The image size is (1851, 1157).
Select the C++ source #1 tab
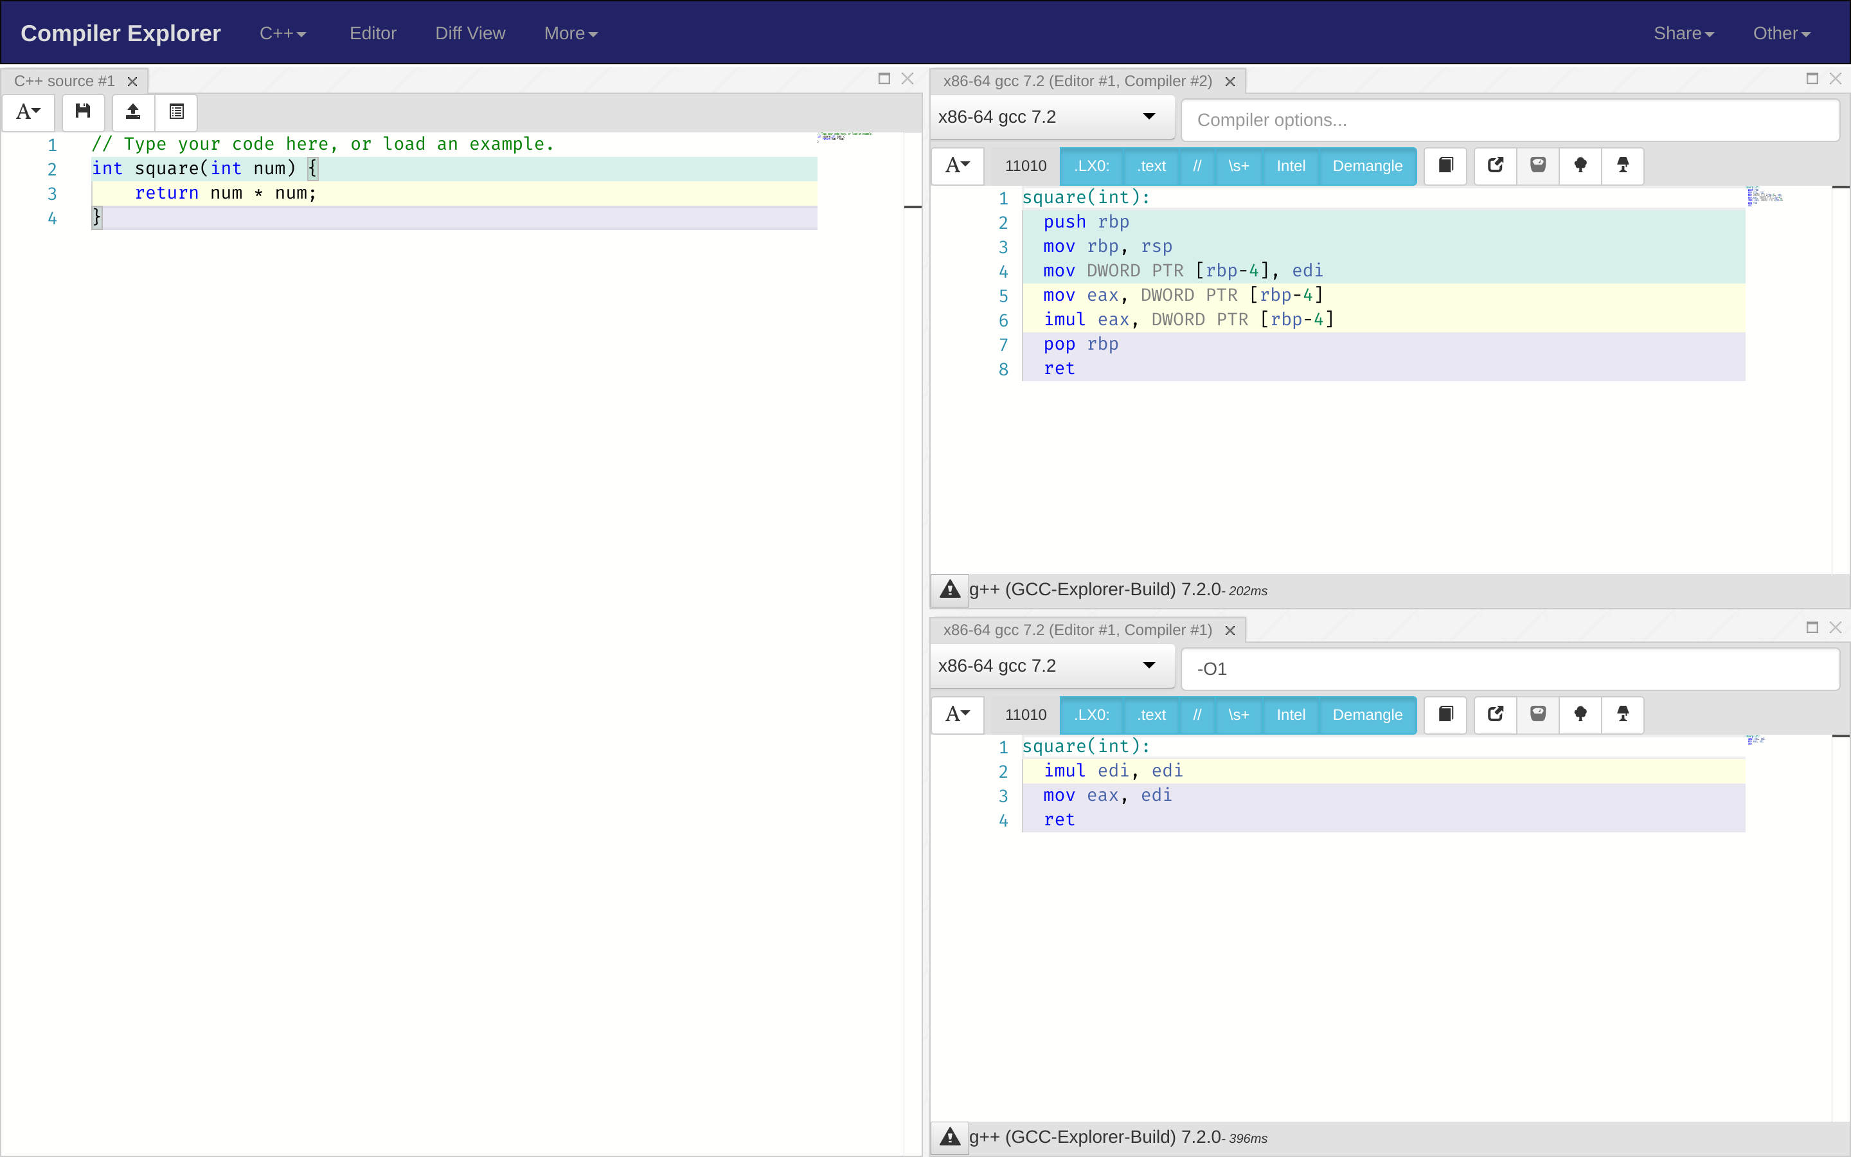pos(65,80)
